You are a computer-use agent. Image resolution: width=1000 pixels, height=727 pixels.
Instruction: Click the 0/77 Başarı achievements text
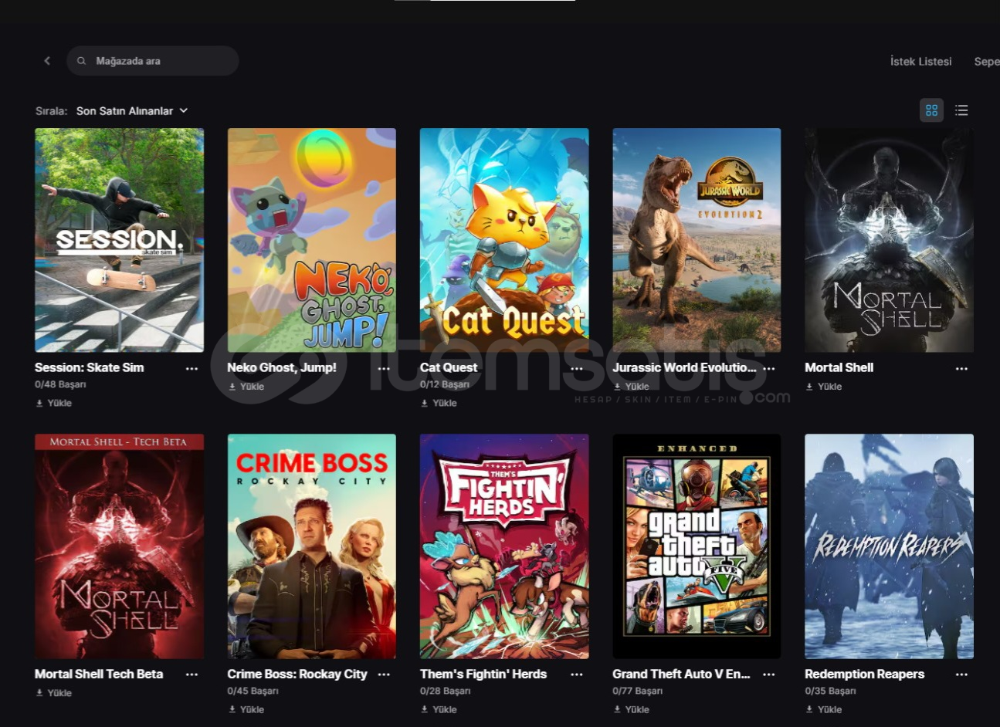[638, 691]
